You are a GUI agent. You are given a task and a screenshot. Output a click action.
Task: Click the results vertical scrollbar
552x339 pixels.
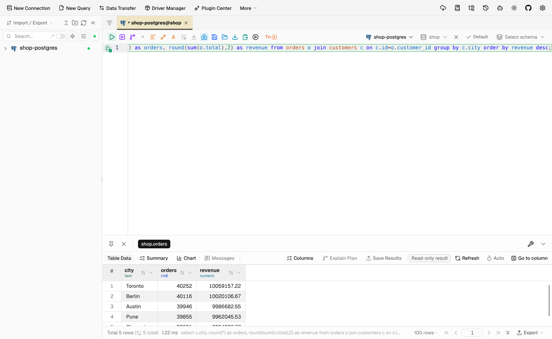550,300
